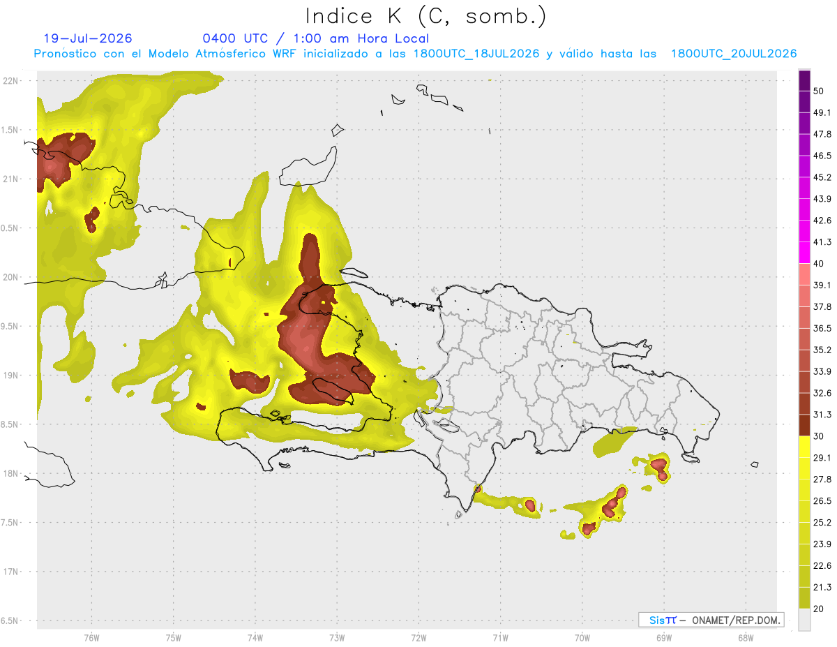Click the "32.6" colorbar label

[823, 393]
